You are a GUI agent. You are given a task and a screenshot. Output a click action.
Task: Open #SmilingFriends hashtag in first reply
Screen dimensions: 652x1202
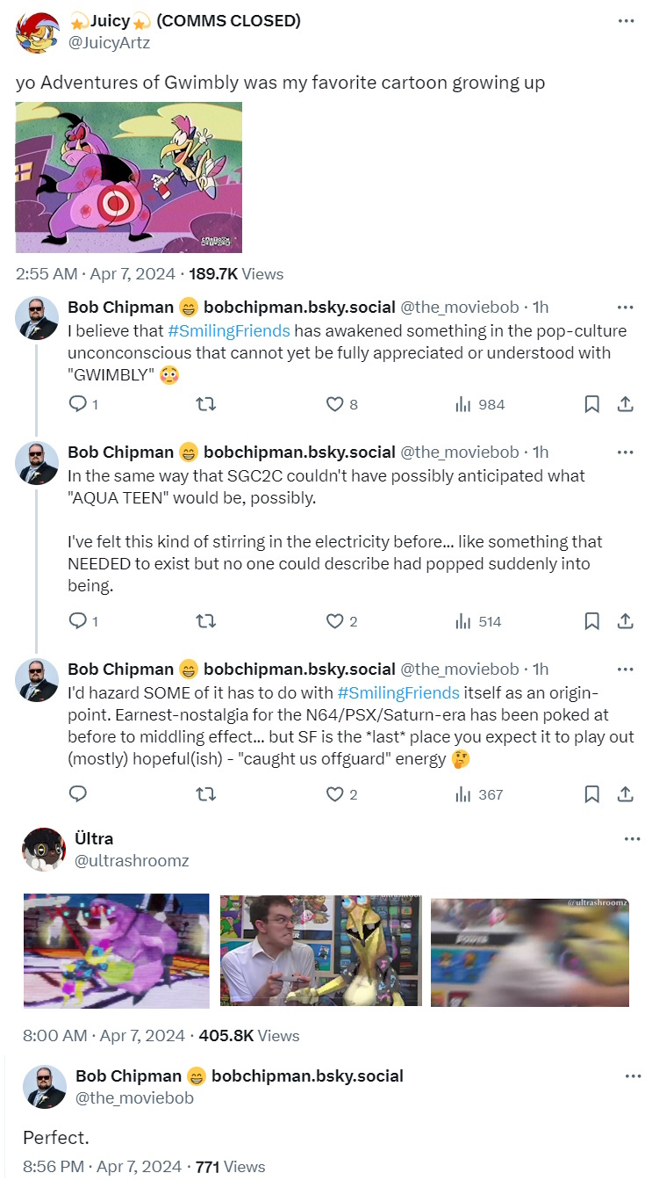click(x=229, y=331)
